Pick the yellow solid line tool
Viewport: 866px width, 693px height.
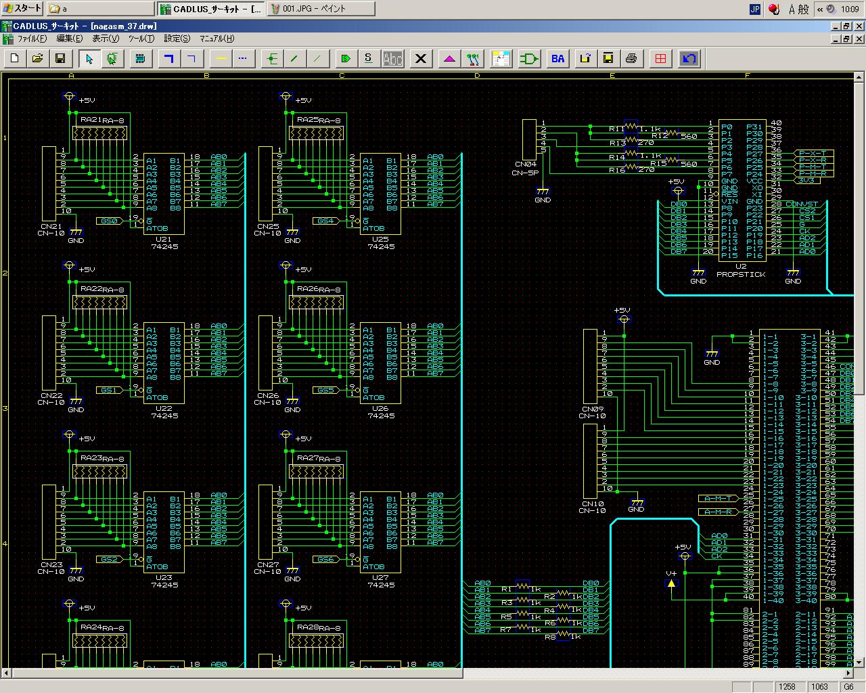[221, 59]
